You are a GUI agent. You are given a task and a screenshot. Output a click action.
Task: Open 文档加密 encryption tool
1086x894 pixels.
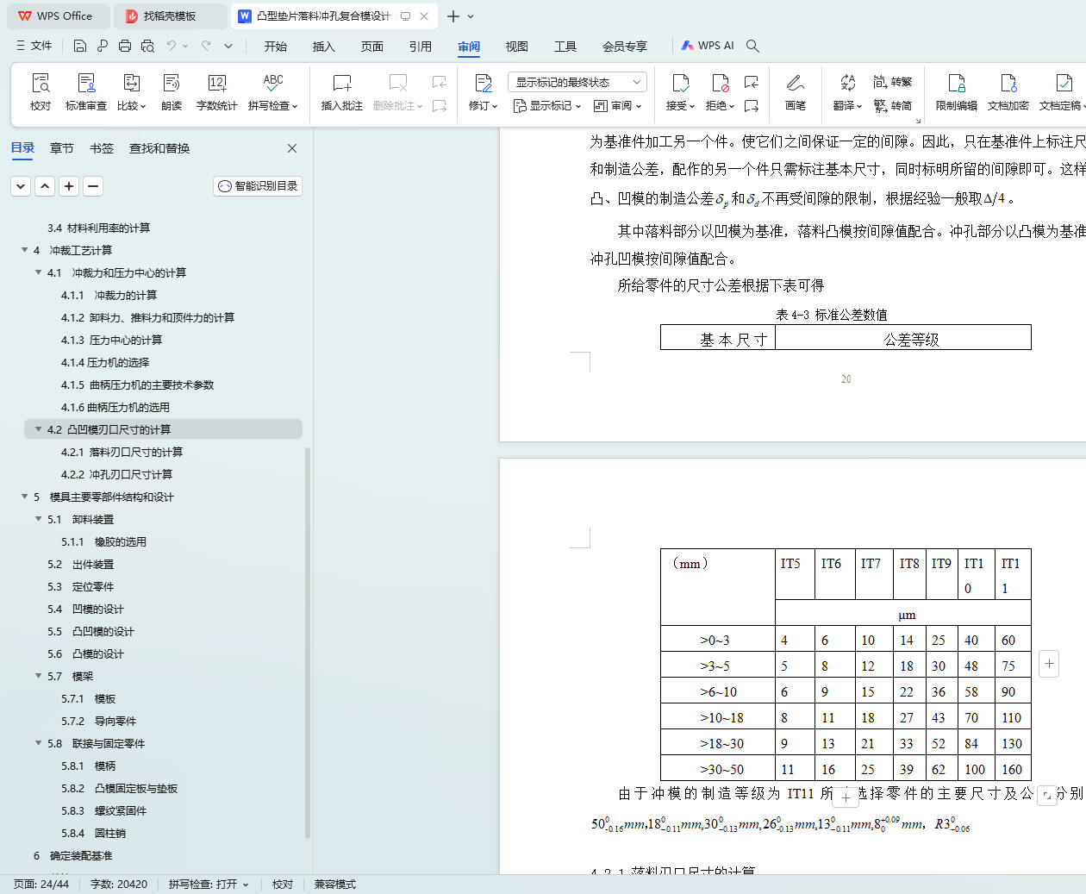(x=1008, y=92)
